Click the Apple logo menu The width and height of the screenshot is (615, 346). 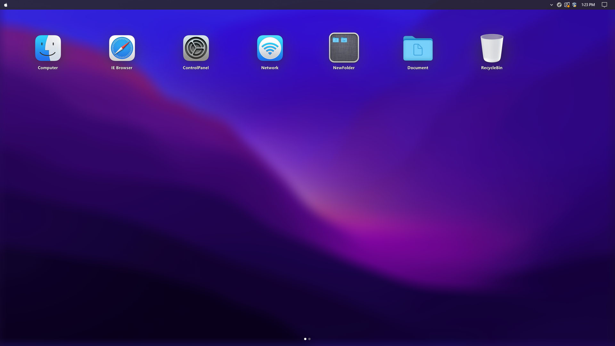6,5
